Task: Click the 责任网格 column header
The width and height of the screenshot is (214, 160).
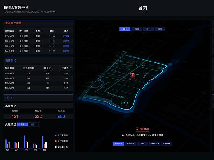Action: [x=23, y=31]
